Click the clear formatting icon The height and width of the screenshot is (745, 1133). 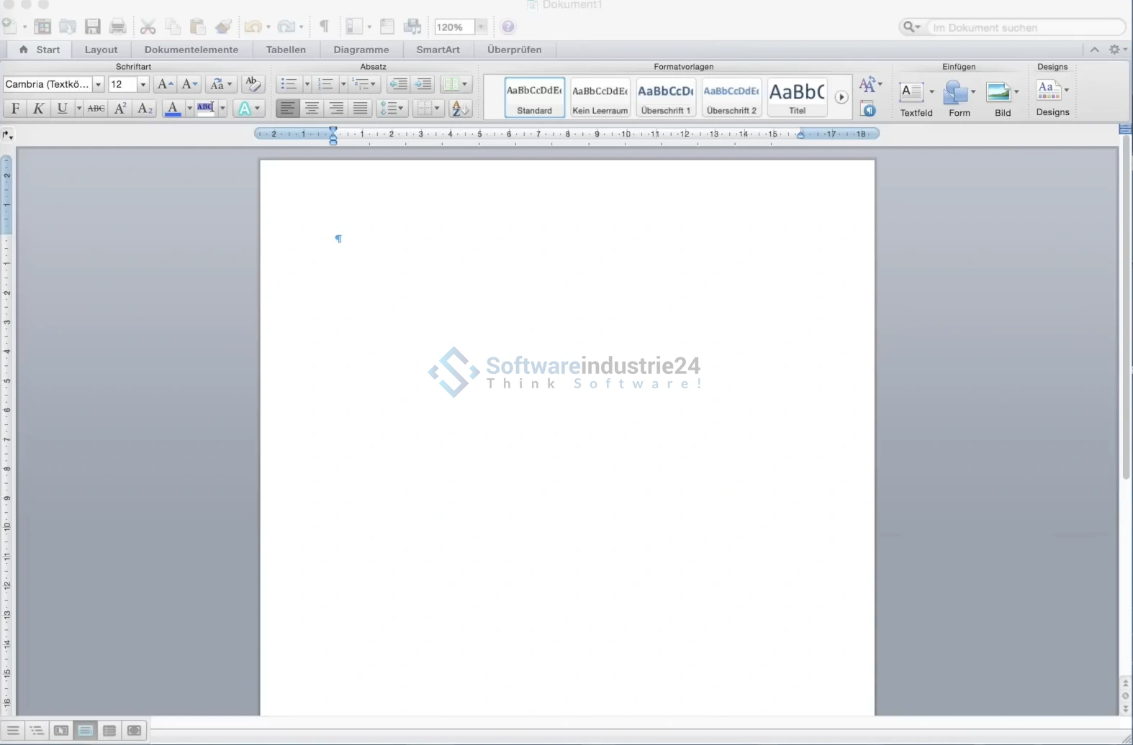pyautogui.click(x=252, y=84)
